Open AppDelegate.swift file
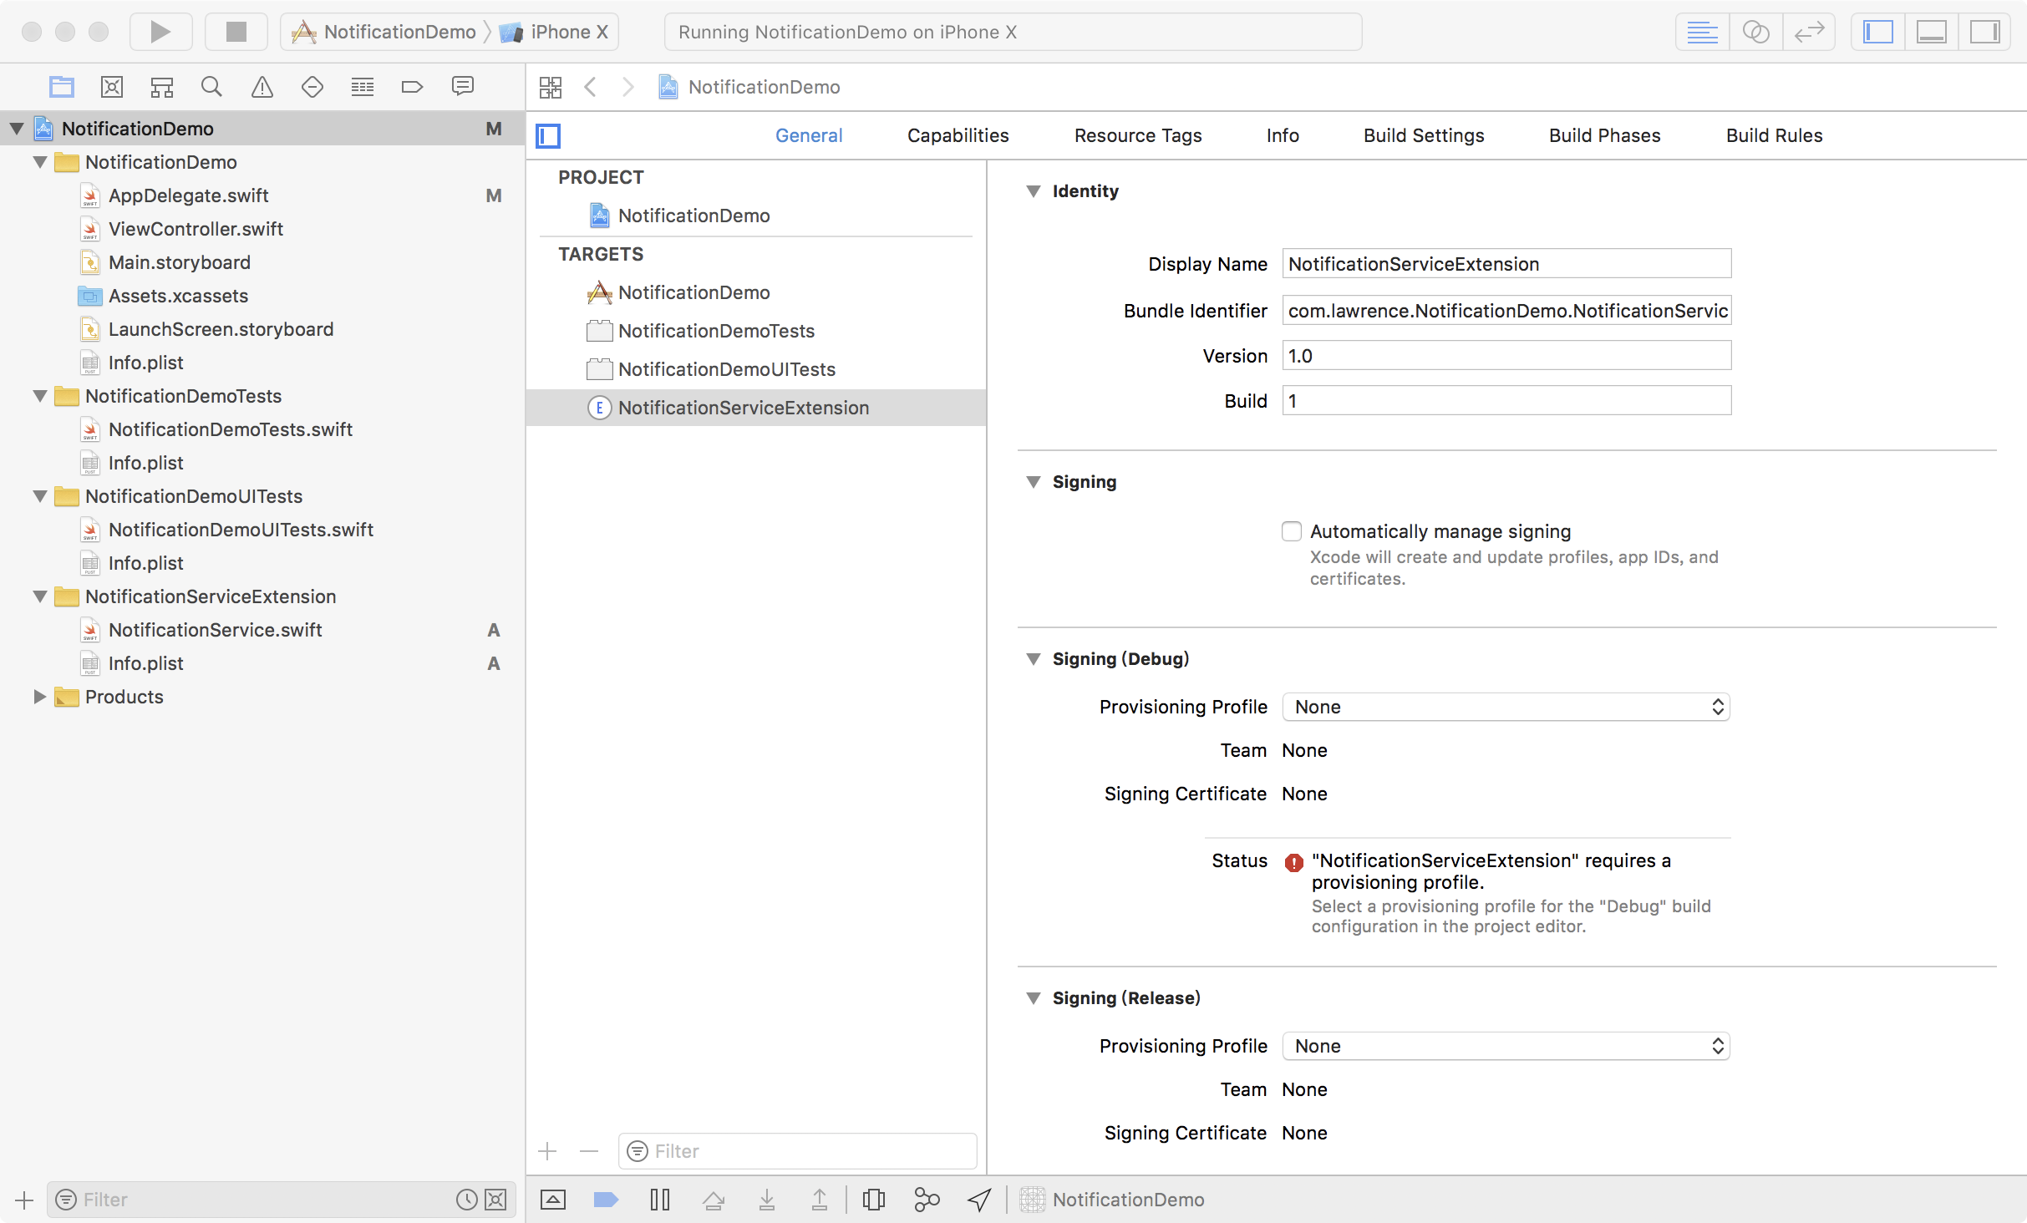The width and height of the screenshot is (2027, 1223). tap(188, 195)
